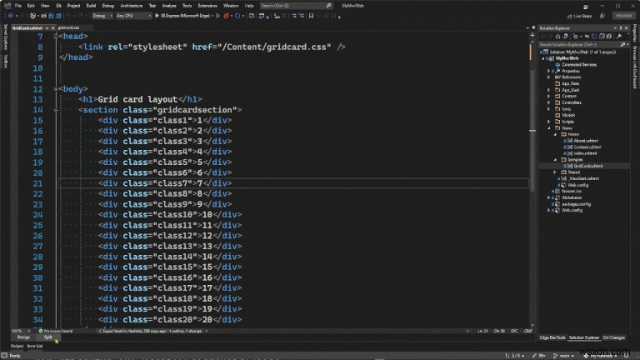640x360 pixels.
Task: Open the IIS Express browser target dropdown arrow
Action: [x=212, y=16]
